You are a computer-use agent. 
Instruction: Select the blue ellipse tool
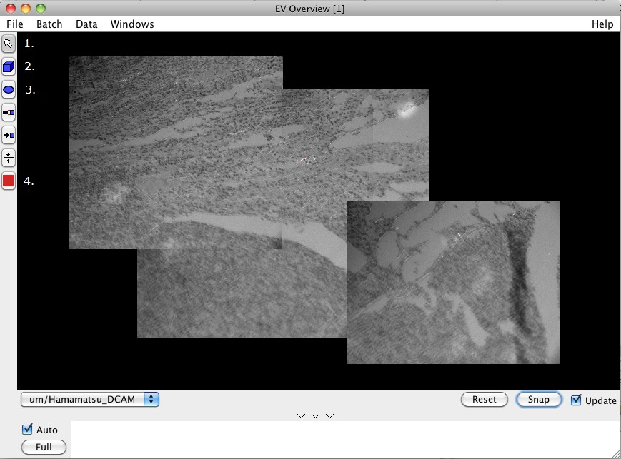pyautogui.click(x=9, y=90)
